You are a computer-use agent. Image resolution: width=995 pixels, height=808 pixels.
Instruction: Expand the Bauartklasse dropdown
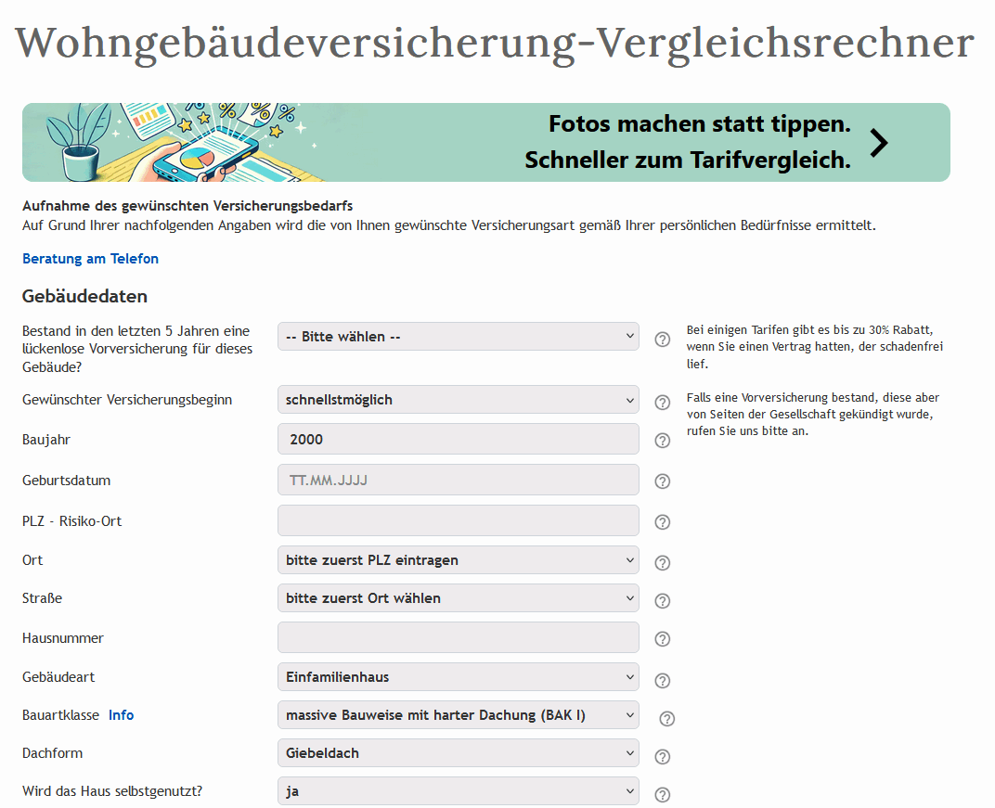tap(459, 714)
